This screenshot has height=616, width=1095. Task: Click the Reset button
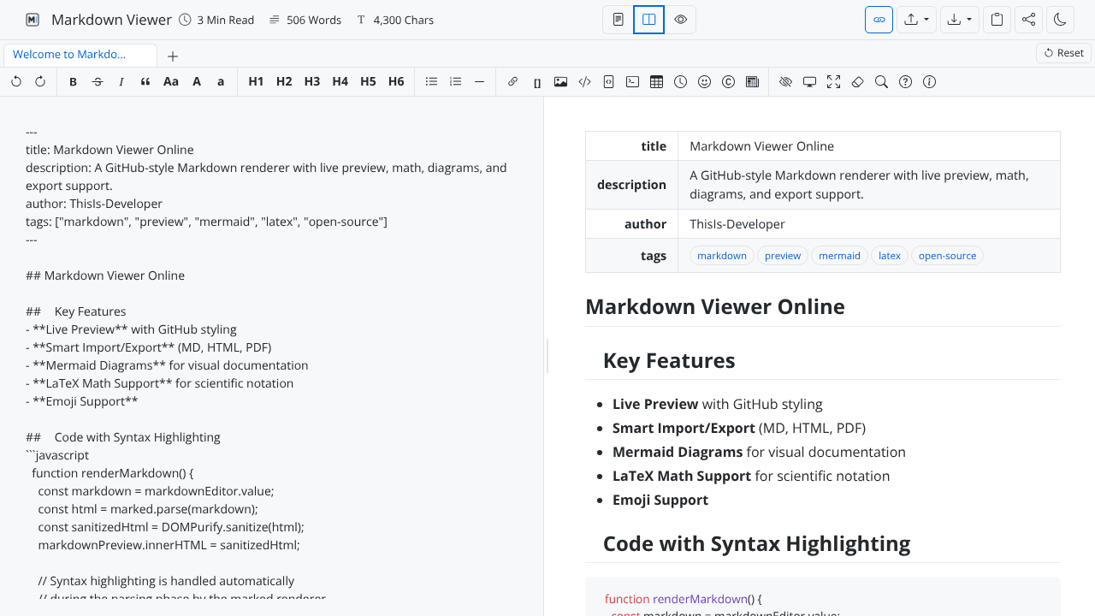pyautogui.click(x=1063, y=53)
